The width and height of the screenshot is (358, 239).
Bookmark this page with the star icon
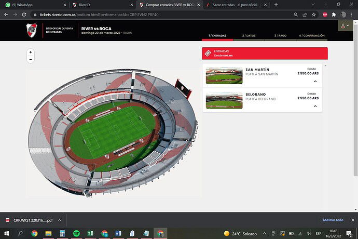pos(314,15)
